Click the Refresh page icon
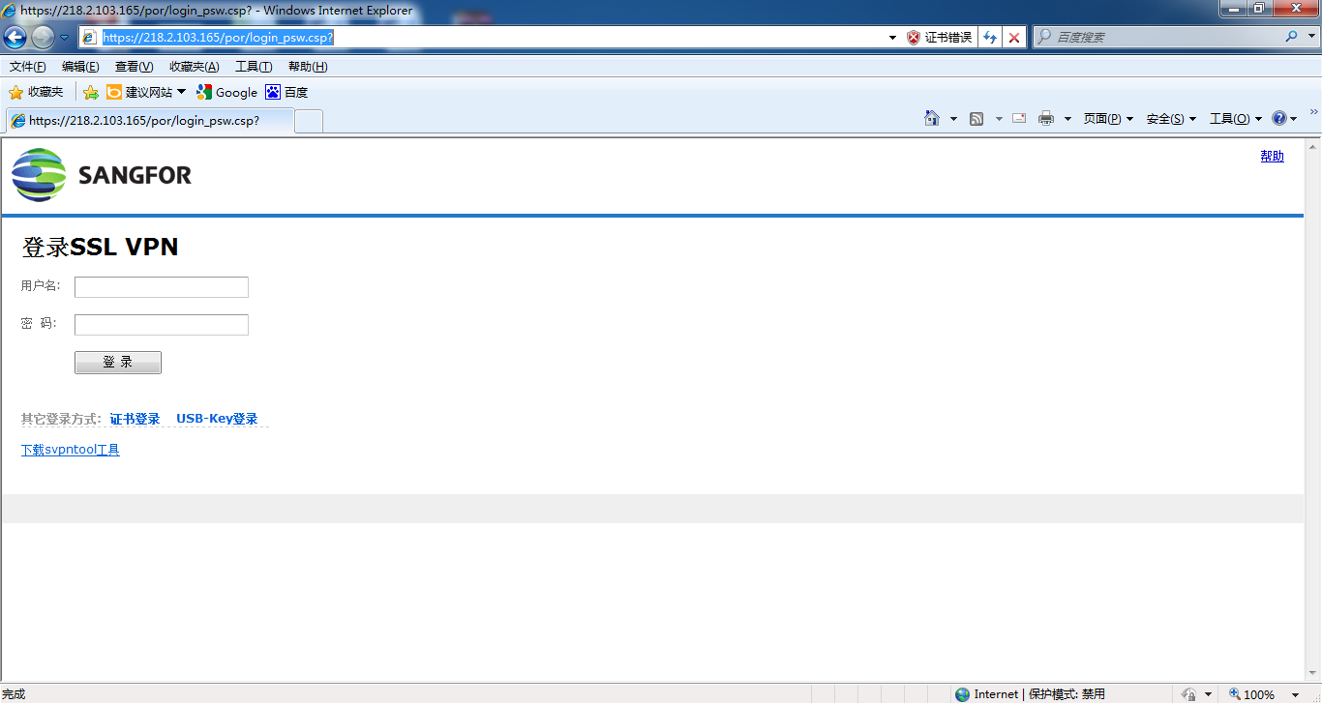This screenshot has width=1322, height=704. (x=989, y=38)
